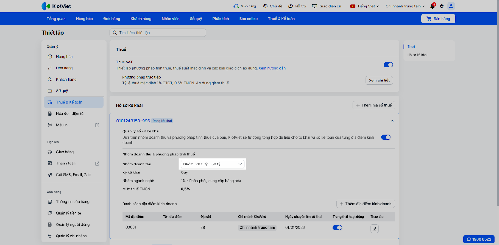
Task: Click the edit pencil icon for location 00001
Action: click(375, 229)
